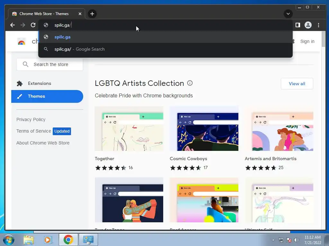This screenshot has width=329, height=246.
Task: Open Terms of Service link
Action: pyautogui.click(x=33, y=131)
